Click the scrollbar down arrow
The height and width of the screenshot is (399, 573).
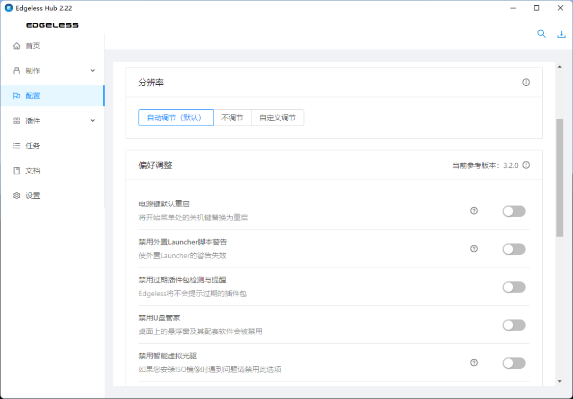[x=560, y=381]
